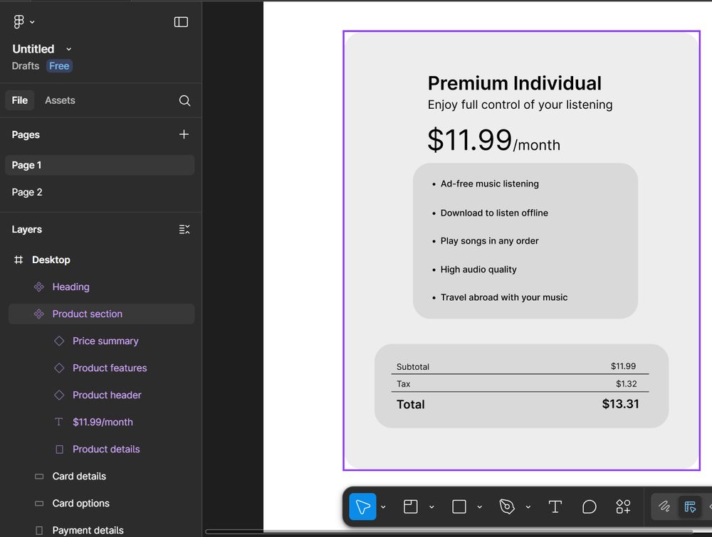712x537 pixels.
Task: Switch to the File tab
Action: [19, 100]
